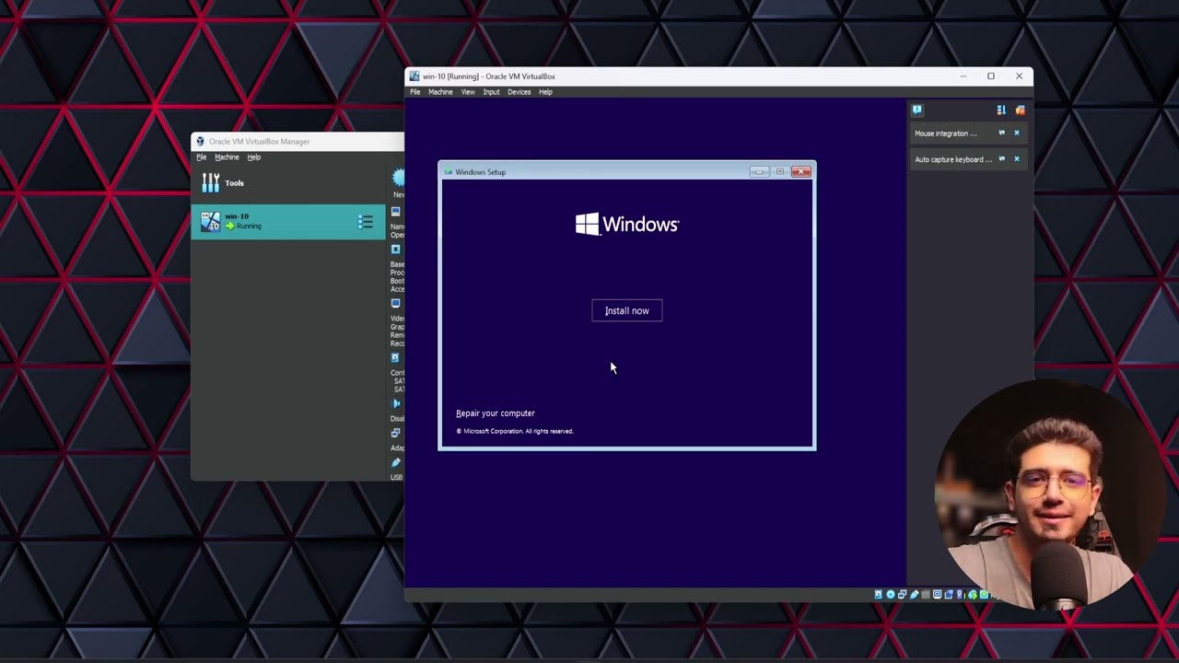Viewport: 1179px width, 663px height.
Task: Open Help menu in VirtualBox Manager
Action: 253,157
